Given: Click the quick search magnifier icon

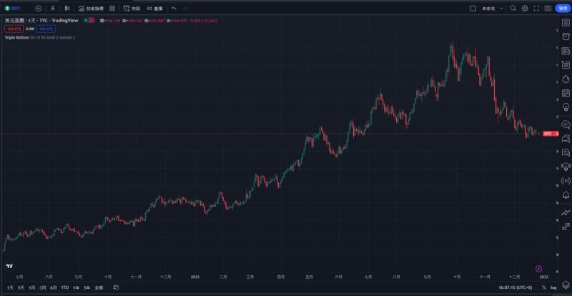Looking at the screenshot, I should pyautogui.click(x=513, y=8).
